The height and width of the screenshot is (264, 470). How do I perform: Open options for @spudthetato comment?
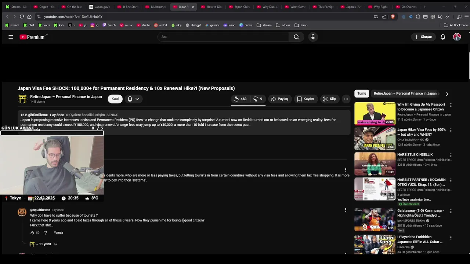tap(345, 210)
